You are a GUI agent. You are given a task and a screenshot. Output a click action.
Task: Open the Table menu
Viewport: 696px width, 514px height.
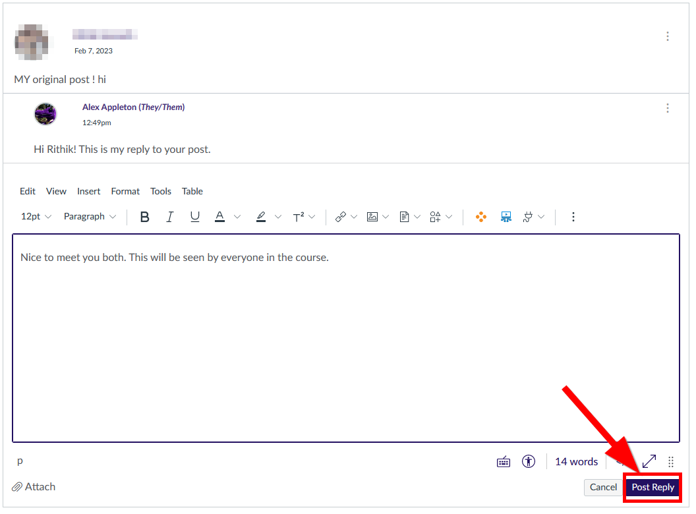click(192, 191)
